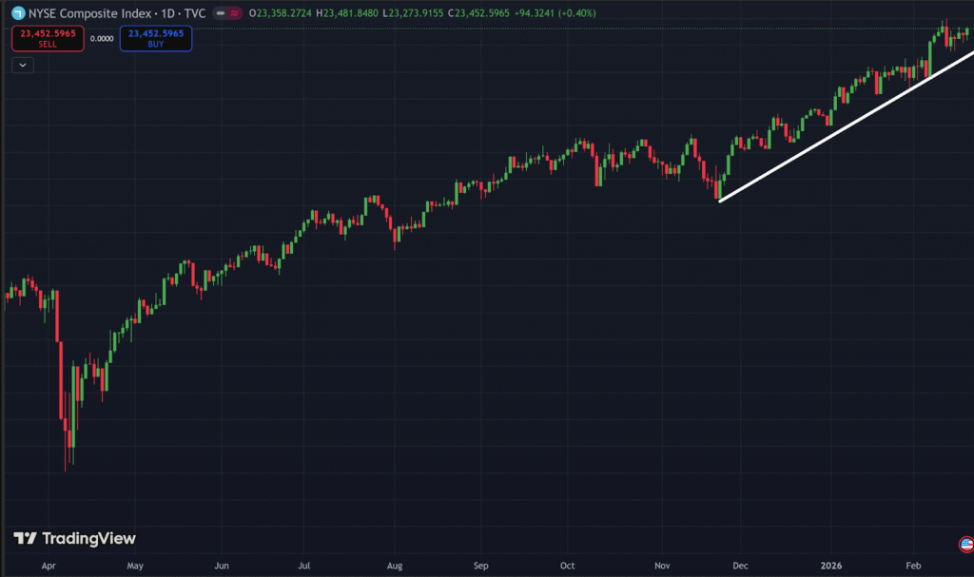Select the white ascending trendline
Screen dimensions: 974x577
point(847,126)
